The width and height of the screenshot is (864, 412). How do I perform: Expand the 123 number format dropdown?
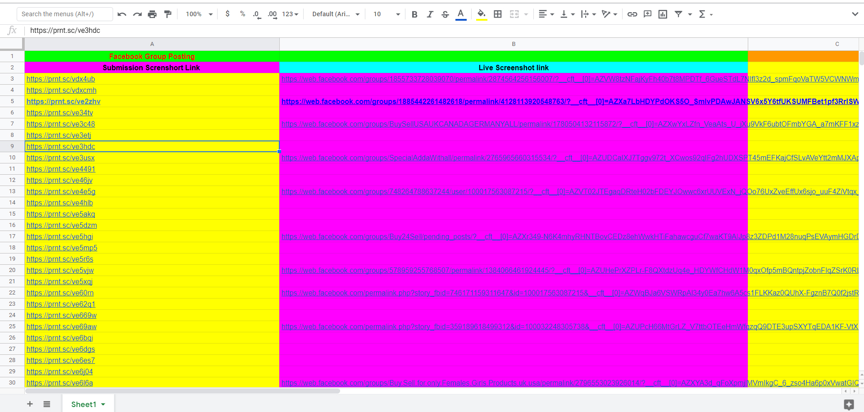[x=290, y=14]
